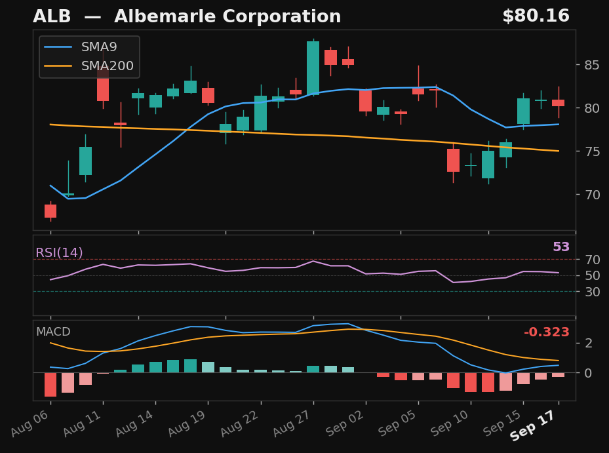Click the last red candlestick on Sep 17

coord(559,102)
